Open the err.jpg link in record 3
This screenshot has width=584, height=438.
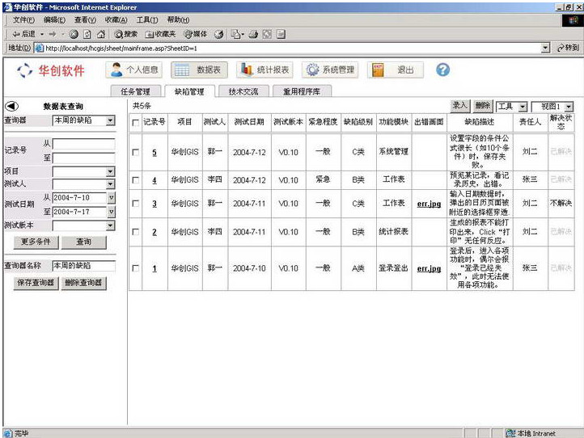click(x=429, y=204)
